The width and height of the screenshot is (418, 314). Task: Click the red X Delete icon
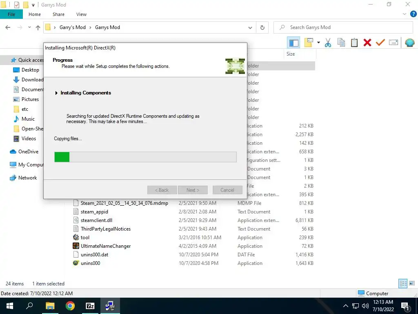(x=367, y=43)
